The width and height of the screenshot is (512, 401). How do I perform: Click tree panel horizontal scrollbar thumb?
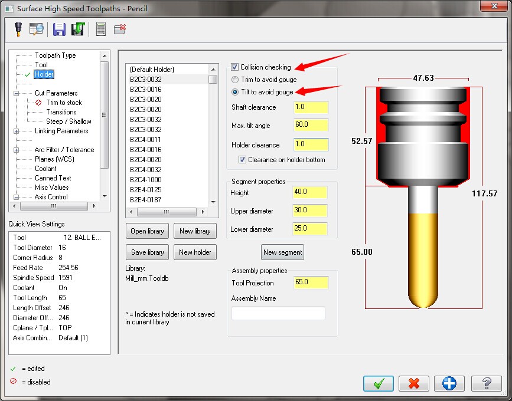click(54, 206)
